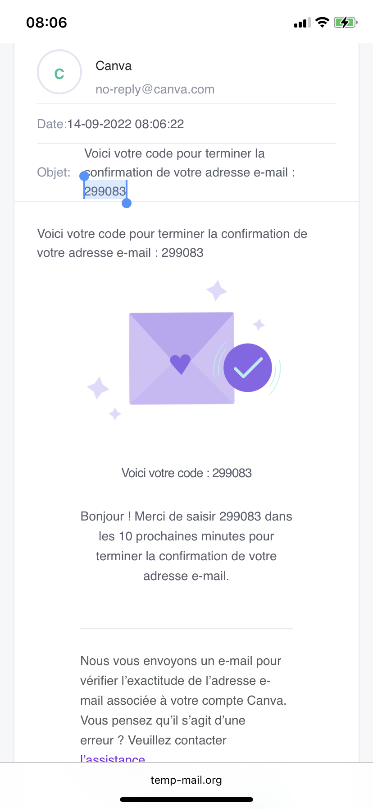This screenshot has height=809, width=373.
Task: Tap the 'Voici votre code : 299083' heading
Action: 186,473
